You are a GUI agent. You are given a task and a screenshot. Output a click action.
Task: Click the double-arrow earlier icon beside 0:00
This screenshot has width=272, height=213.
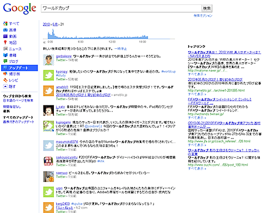coord(44,42)
